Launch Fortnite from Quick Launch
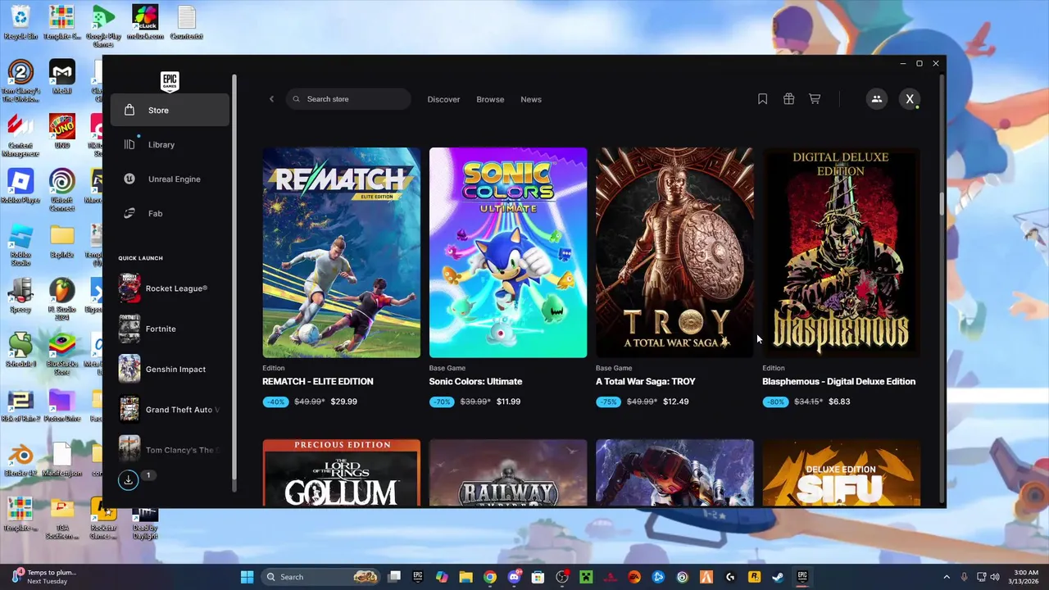The width and height of the screenshot is (1049, 590). (170, 329)
